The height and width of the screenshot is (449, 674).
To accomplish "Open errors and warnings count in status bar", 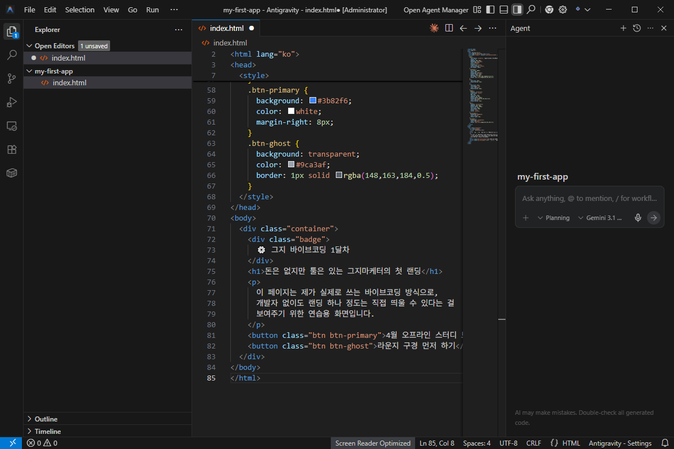I will click(x=42, y=443).
